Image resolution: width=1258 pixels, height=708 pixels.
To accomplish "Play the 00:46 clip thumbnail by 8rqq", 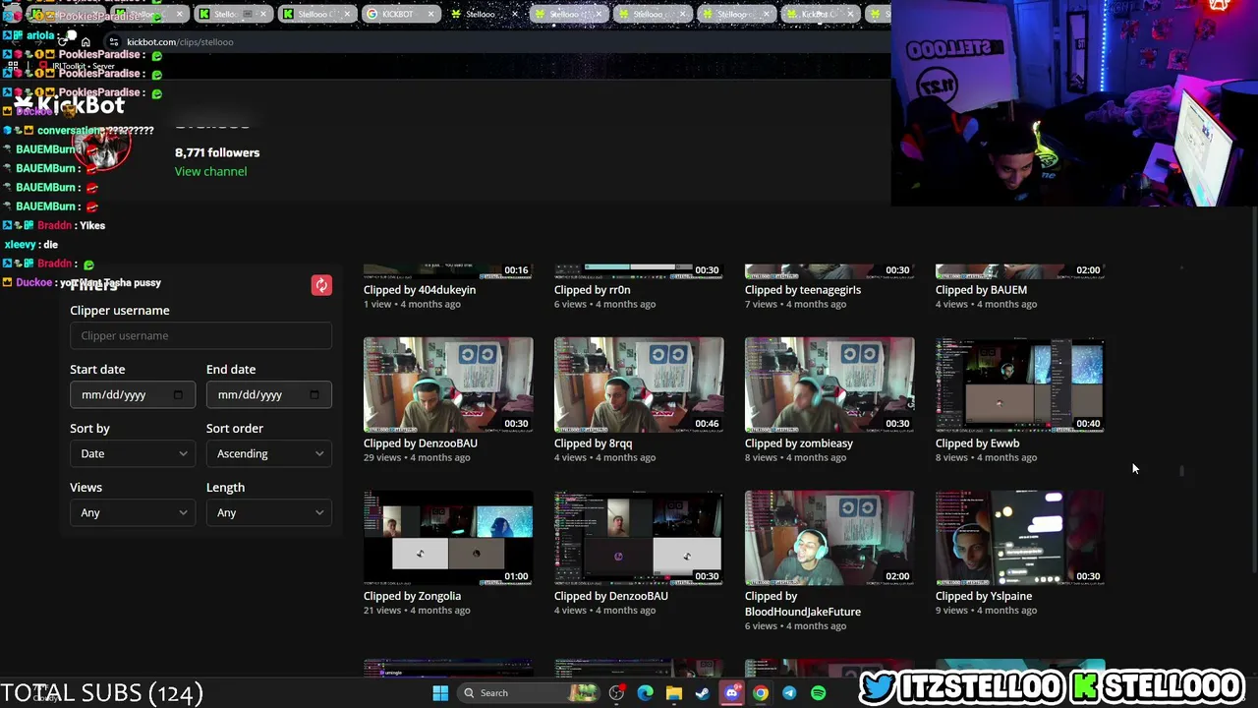I will click(x=639, y=384).
